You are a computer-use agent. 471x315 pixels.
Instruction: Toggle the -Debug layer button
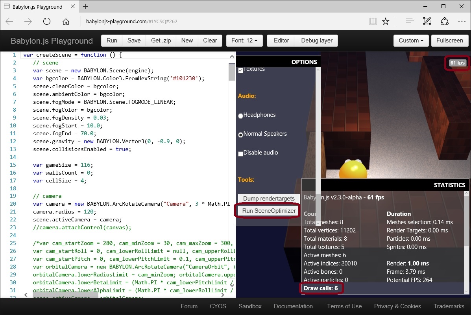(x=316, y=41)
